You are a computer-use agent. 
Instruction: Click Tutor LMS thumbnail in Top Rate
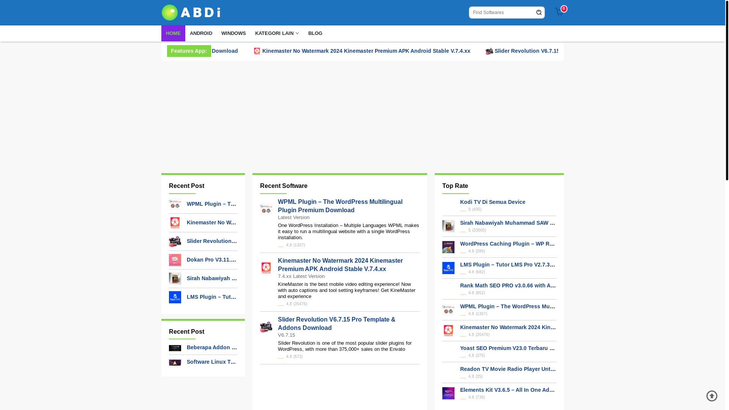448,268
